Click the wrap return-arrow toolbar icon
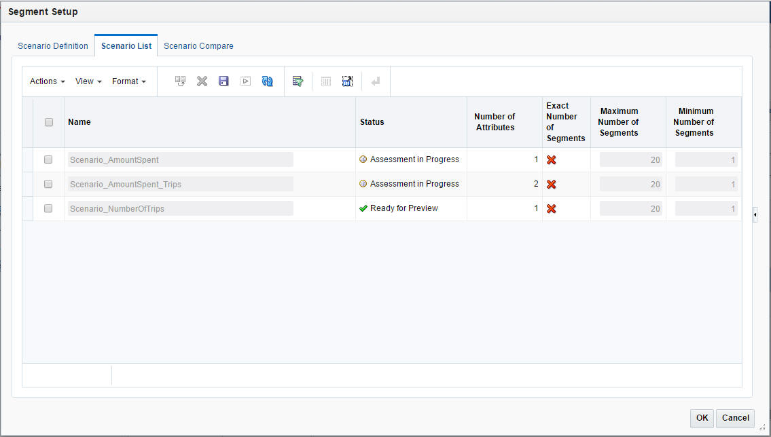Screen dimensions: 771x437 click(x=376, y=81)
